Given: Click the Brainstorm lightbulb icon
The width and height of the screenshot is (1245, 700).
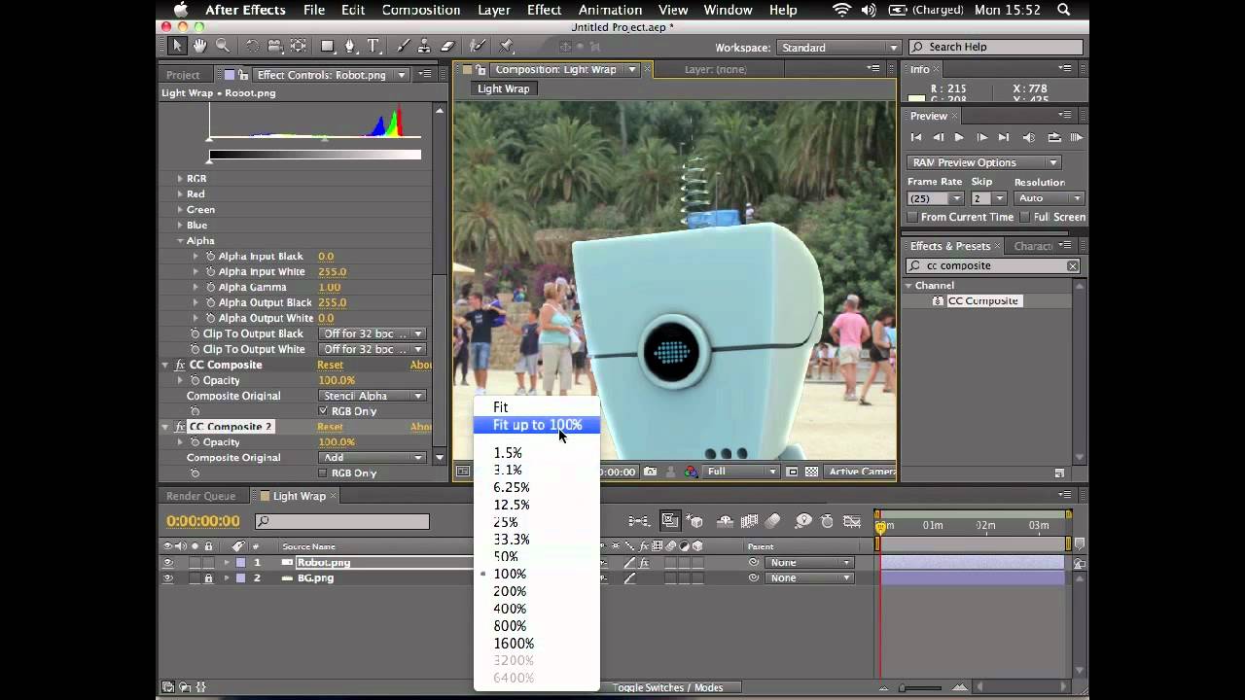Looking at the screenshot, I should 803,521.
